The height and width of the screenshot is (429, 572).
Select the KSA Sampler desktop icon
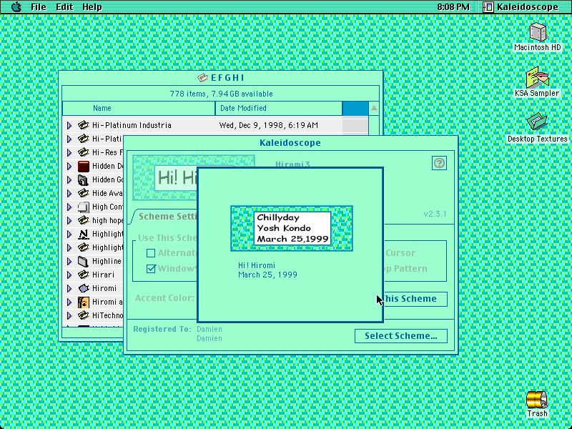pos(538,77)
